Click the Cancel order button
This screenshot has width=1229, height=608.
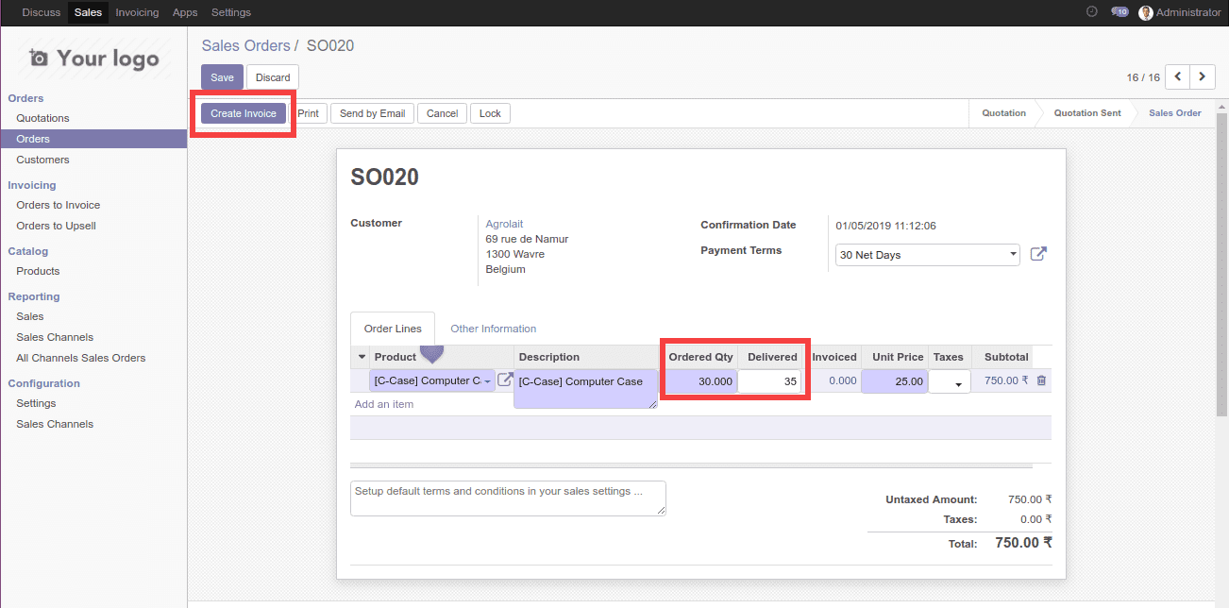click(x=442, y=113)
